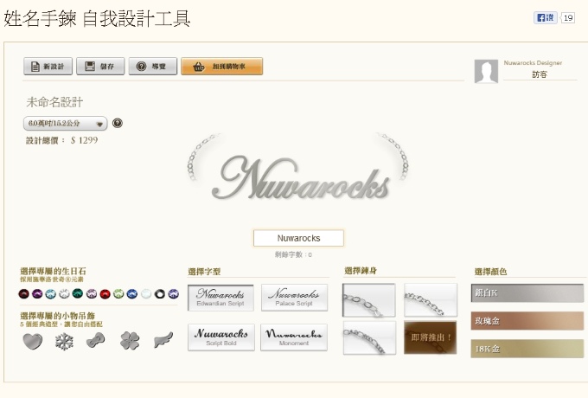The width and height of the screenshot is (588, 398).
Task: Select the pale lavender birthstone
Action: [92, 293]
